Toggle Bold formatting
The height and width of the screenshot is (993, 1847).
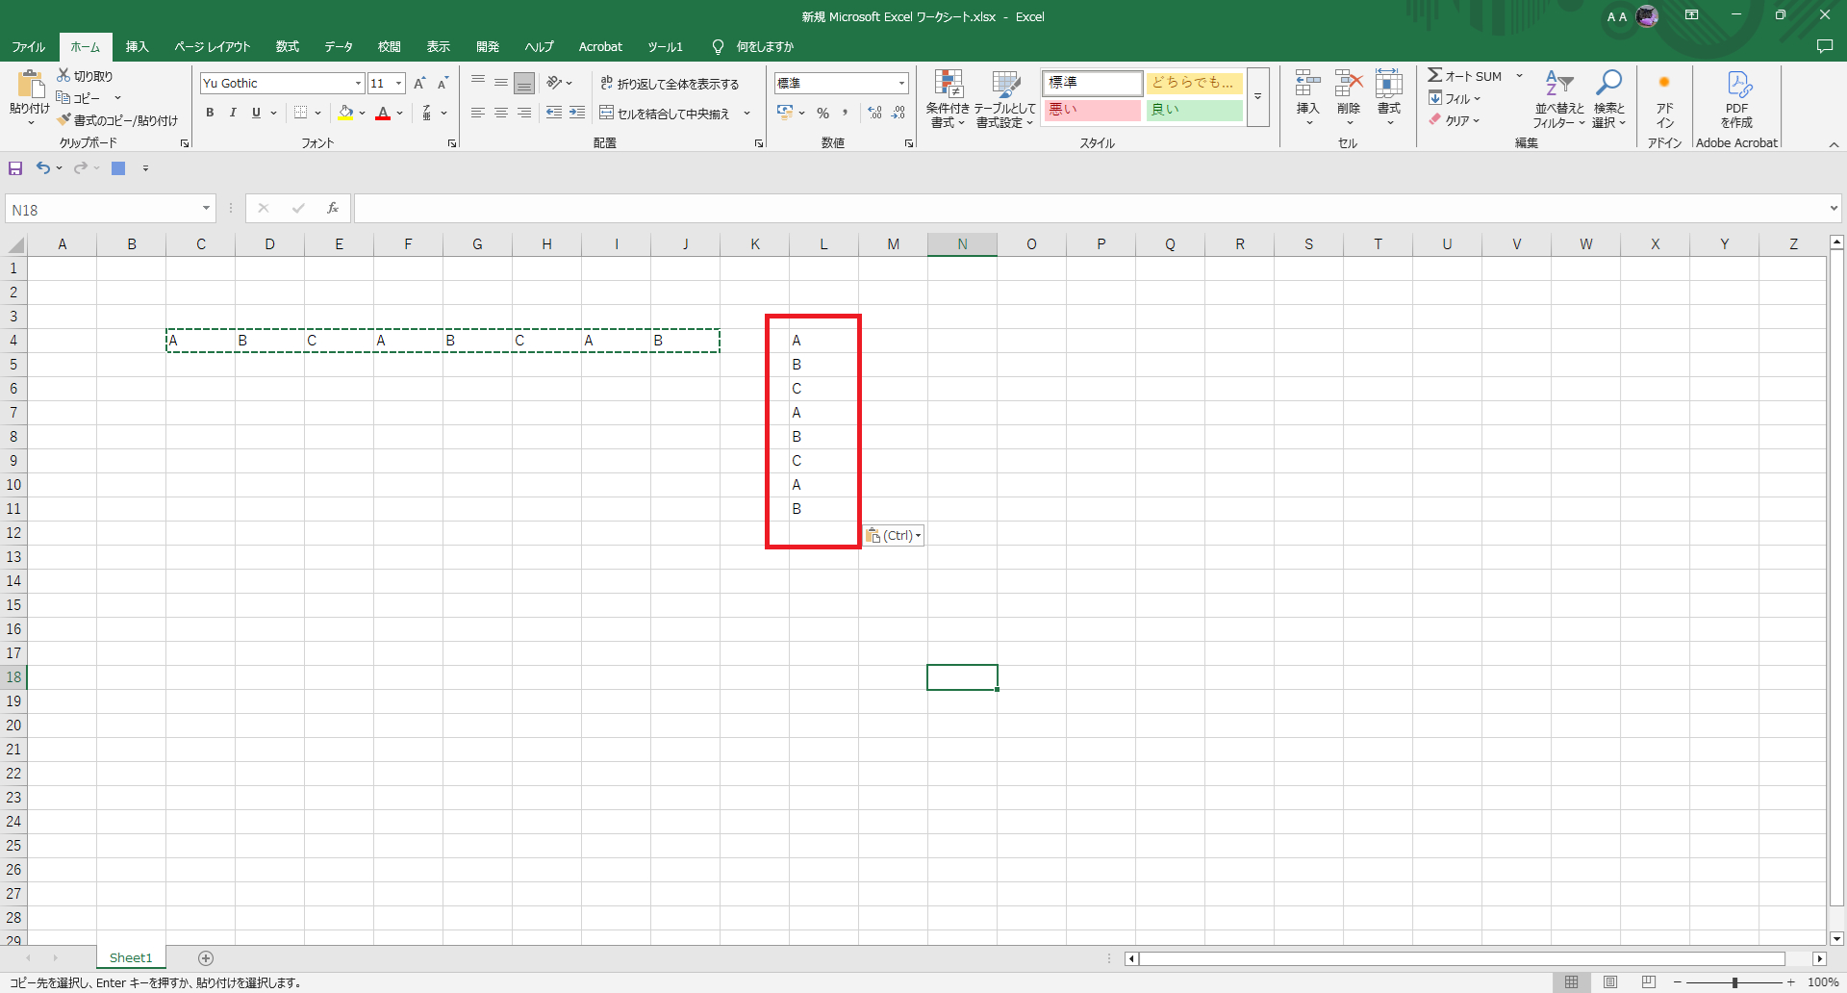210,113
